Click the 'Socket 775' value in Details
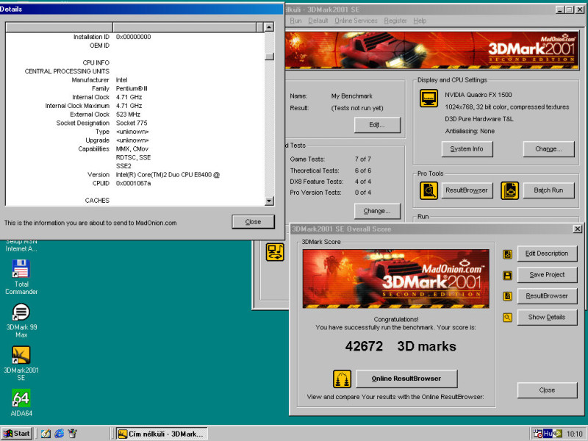Image resolution: width=588 pixels, height=441 pixels. (x=132, y=123)
